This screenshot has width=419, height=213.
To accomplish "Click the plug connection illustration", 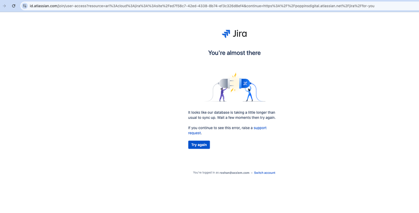I will pos(234,87).
